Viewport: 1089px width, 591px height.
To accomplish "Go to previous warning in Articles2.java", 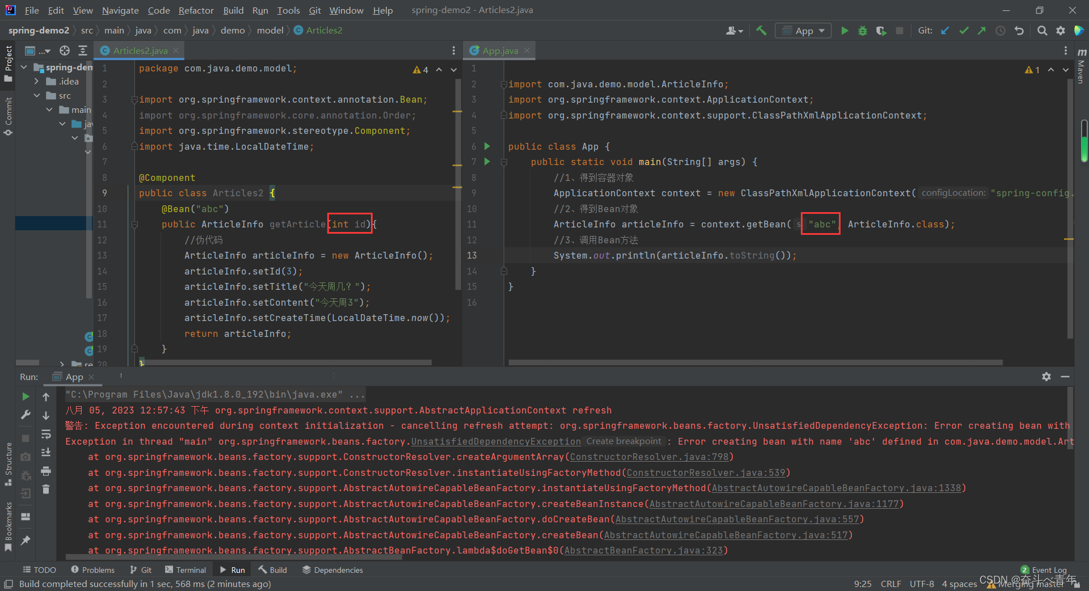I will click(439, 70).
